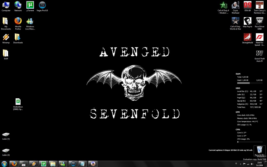Select the Stöff folder icon

point(6,55)
